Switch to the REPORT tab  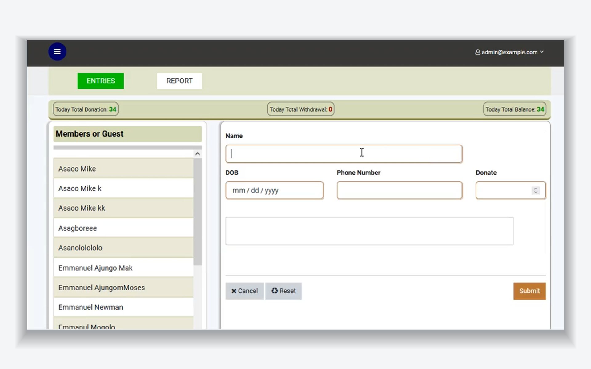click(x=179, y=81)
